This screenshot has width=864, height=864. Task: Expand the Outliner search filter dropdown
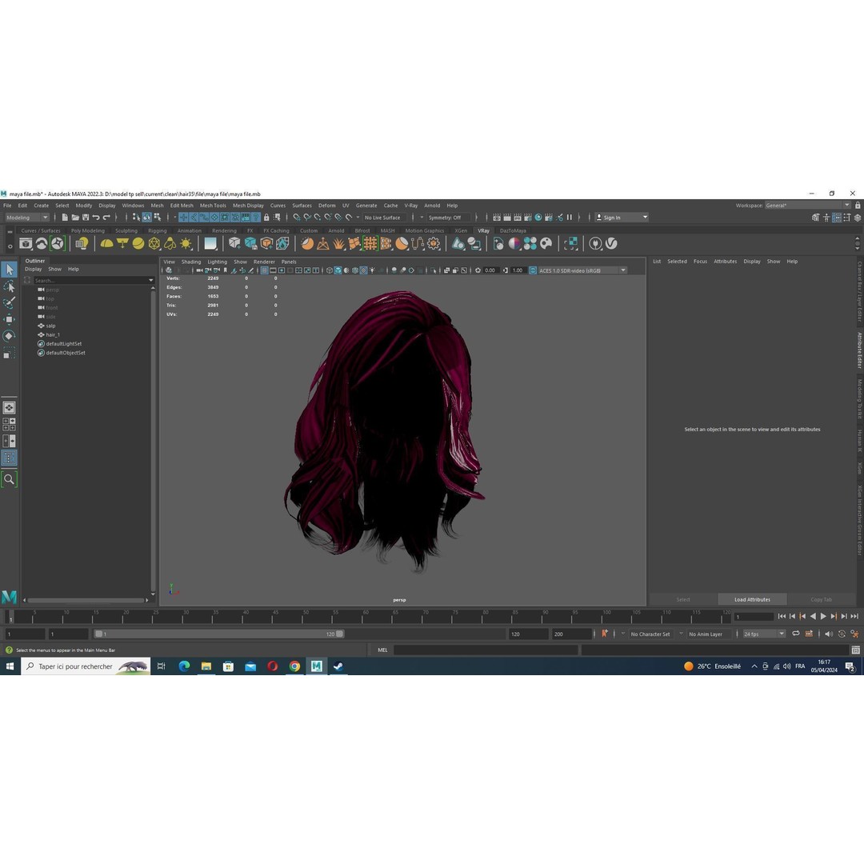pos(150,281)
